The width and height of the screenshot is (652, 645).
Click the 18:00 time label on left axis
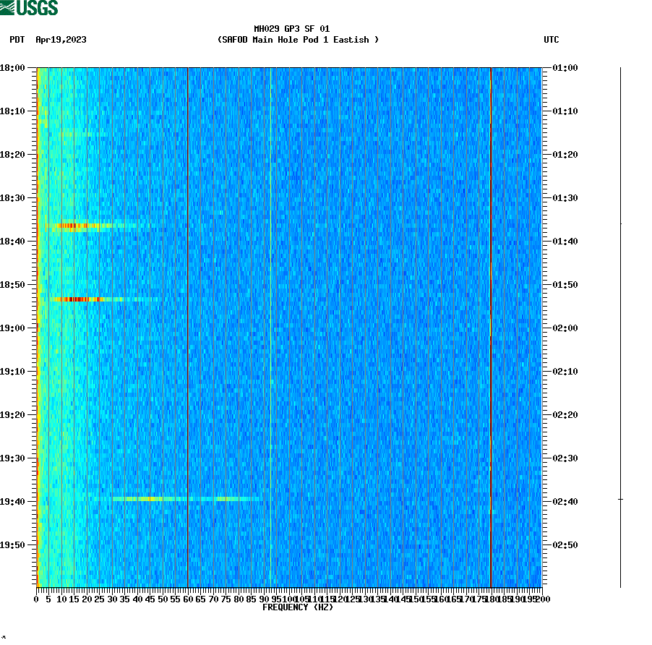click(x=13, y=68)
